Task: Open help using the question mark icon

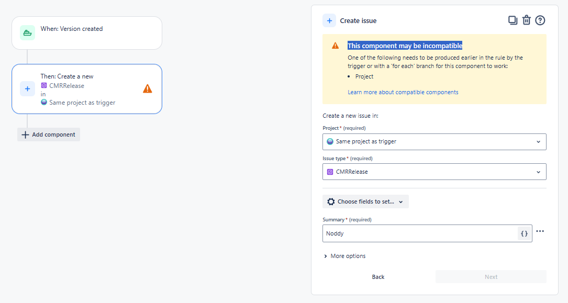Action: (540, 20)
